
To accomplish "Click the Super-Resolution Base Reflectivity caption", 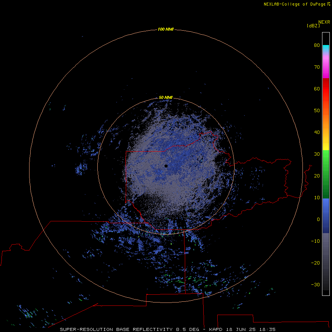I will tap(167, 329).
